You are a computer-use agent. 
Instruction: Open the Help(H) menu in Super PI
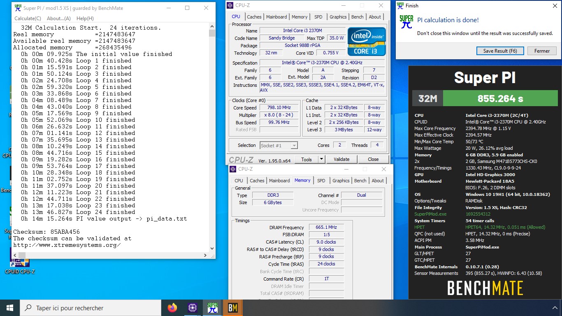85,19
